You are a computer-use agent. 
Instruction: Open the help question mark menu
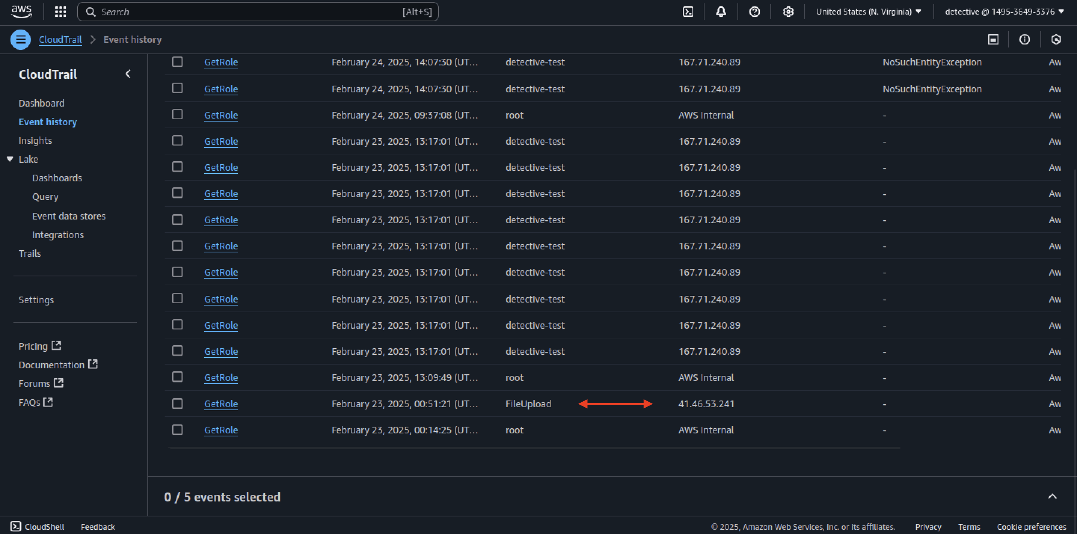click(754, 12)
